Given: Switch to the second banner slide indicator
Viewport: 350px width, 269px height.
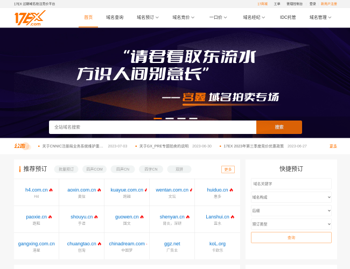Looking at the screenshot, I should 170,118.
